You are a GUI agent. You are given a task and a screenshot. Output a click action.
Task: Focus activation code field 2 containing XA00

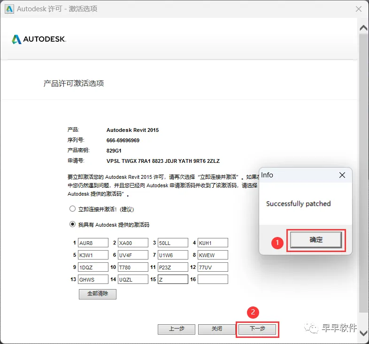pos(133,243)
